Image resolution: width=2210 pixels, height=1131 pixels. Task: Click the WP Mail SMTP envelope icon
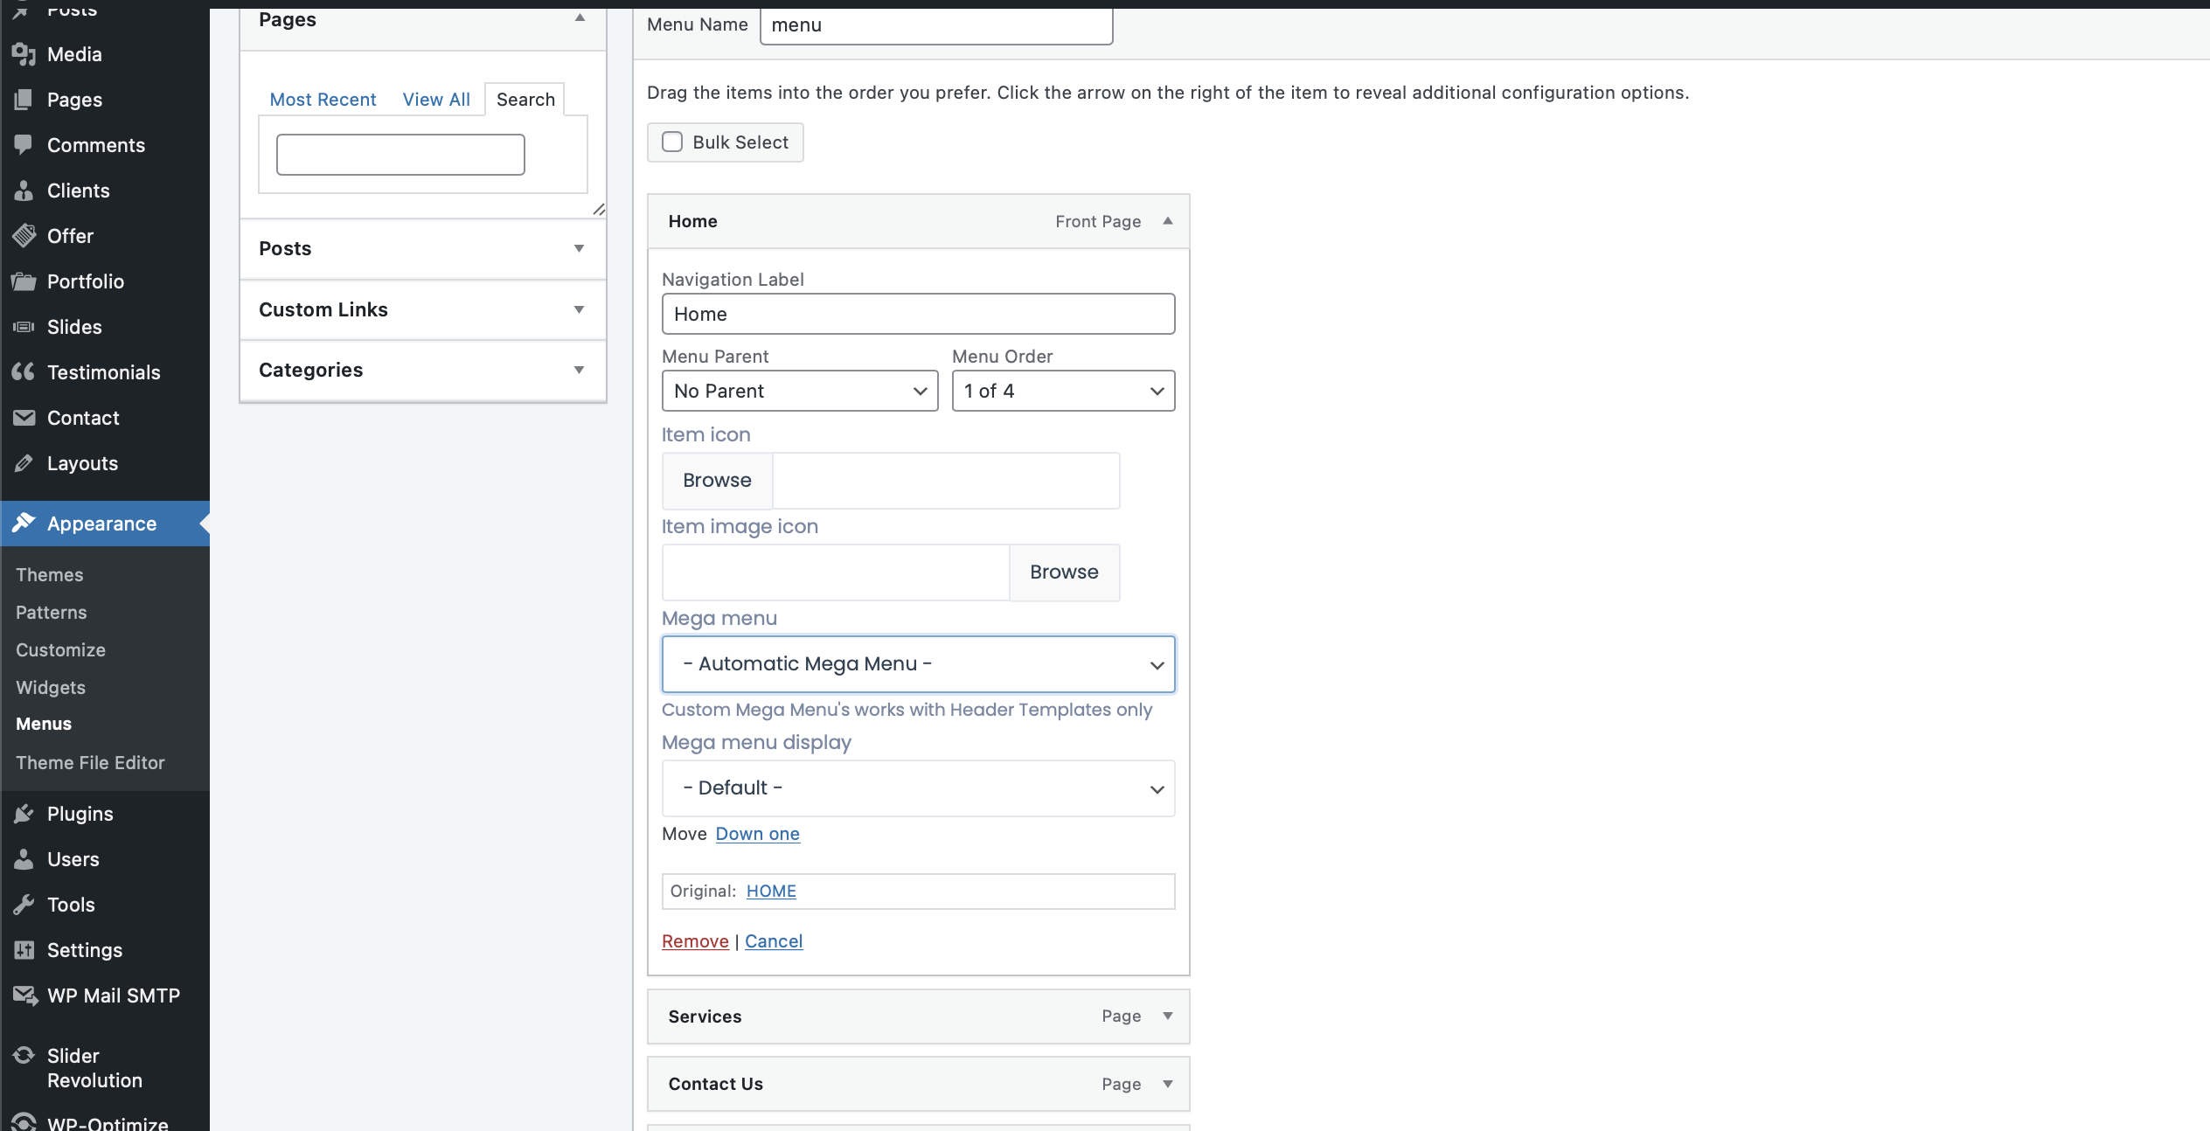[24, 996]
